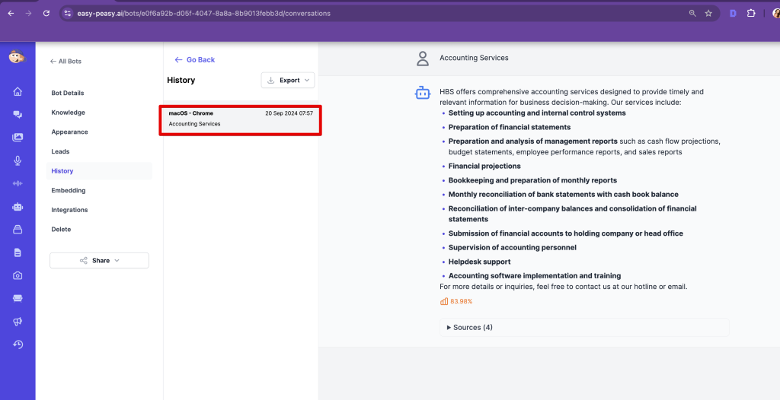Click the document file sidebar icon

pos(18,252)
